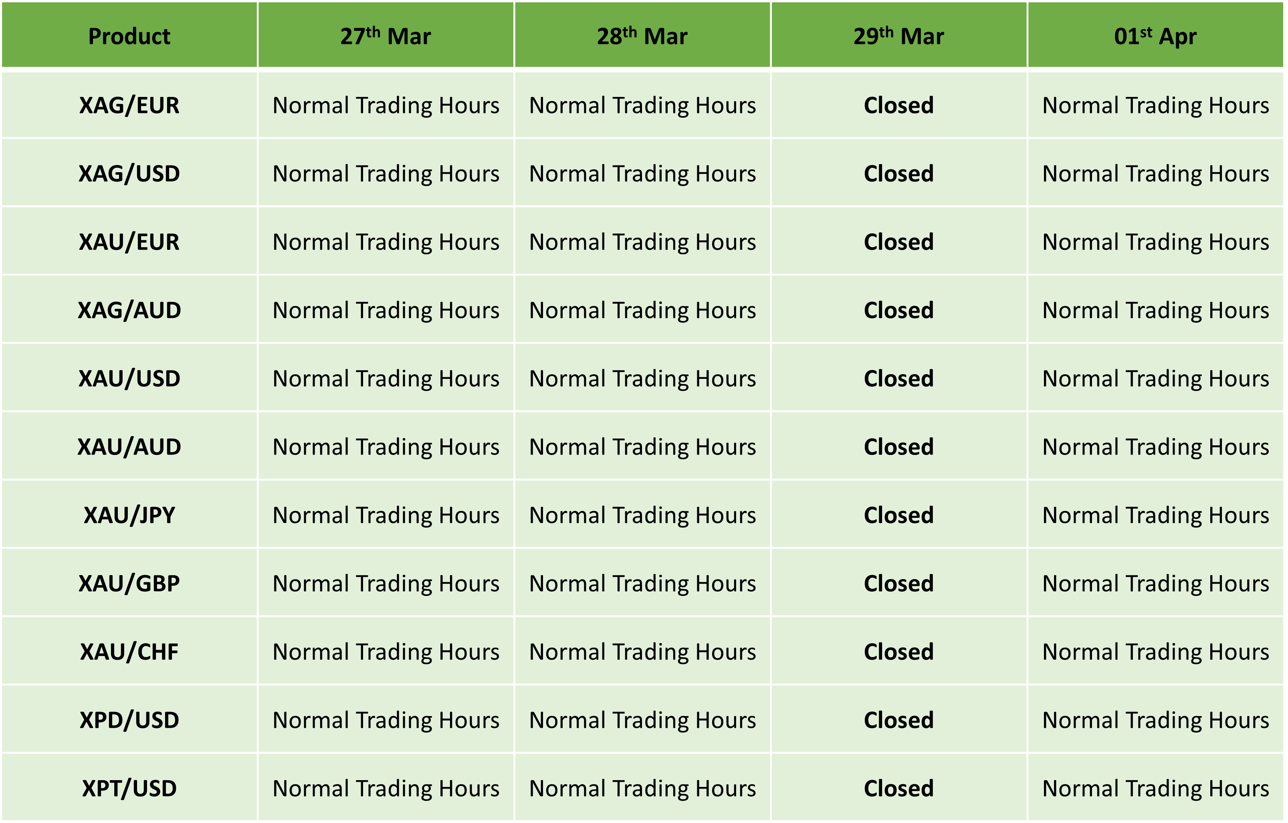Click the Product column header
Viewport: 1288px width, 823px height.
(x=129, y=35)
